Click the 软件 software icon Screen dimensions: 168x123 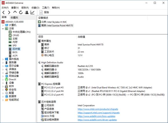(x=7, y=86)
